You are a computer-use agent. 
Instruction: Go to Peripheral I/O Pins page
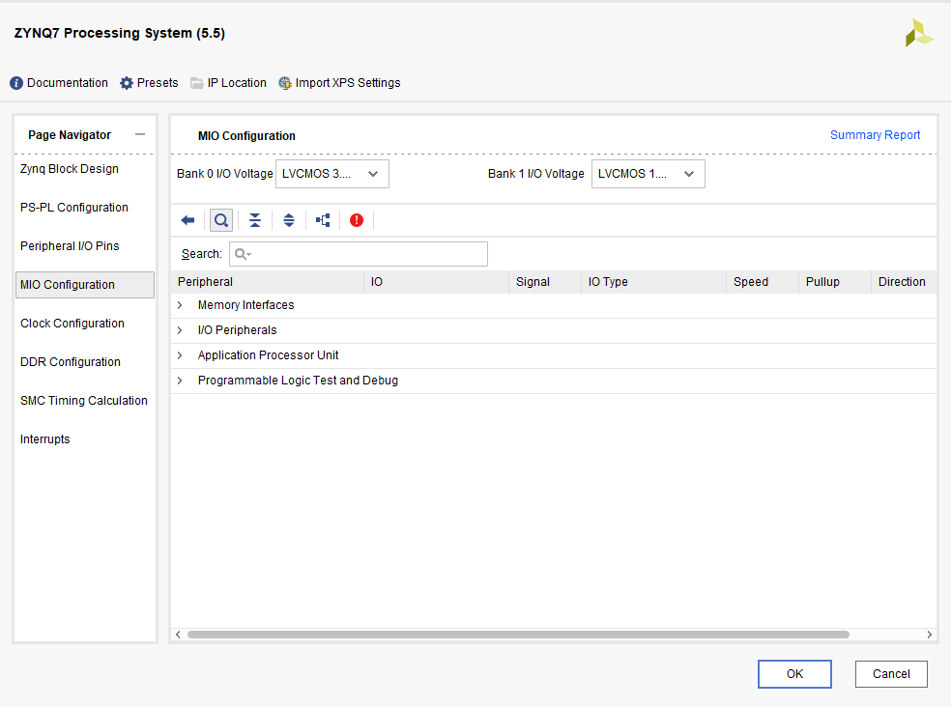pos(70,246)
